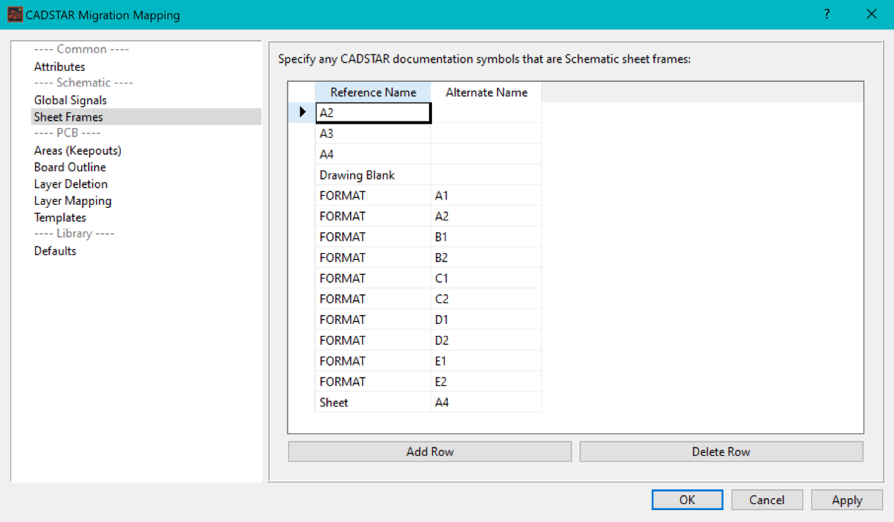
Task: Click the Add Row button
Action: [430, 452]
